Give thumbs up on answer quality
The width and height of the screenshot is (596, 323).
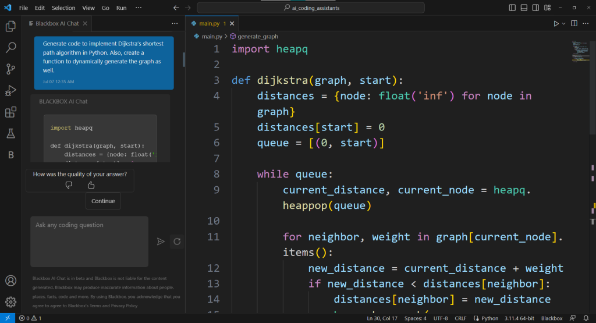[x=91, y=185]
